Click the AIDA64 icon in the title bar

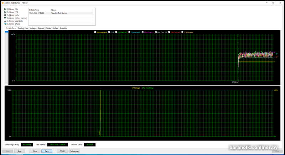coord(2,2)
